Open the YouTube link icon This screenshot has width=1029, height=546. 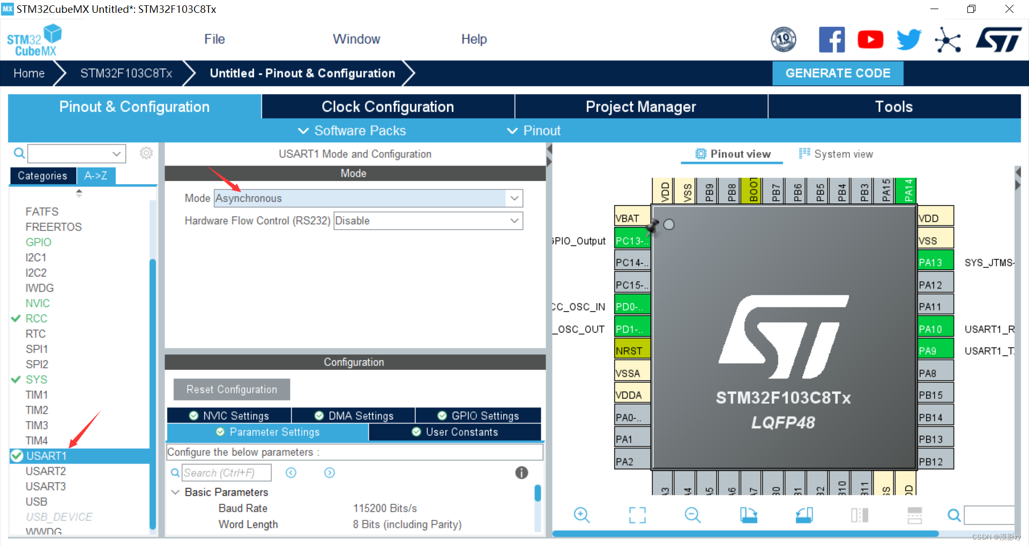[870, 40]
